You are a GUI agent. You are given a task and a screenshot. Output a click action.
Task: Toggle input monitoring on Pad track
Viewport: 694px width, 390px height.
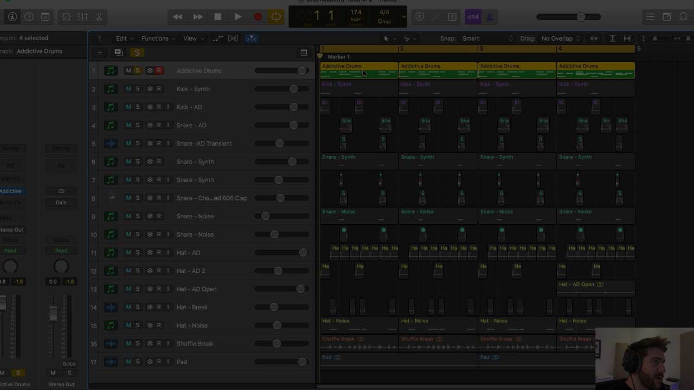click(x=168, y=362)
